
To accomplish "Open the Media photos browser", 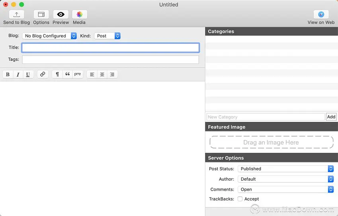I will (x=80, y=14).
